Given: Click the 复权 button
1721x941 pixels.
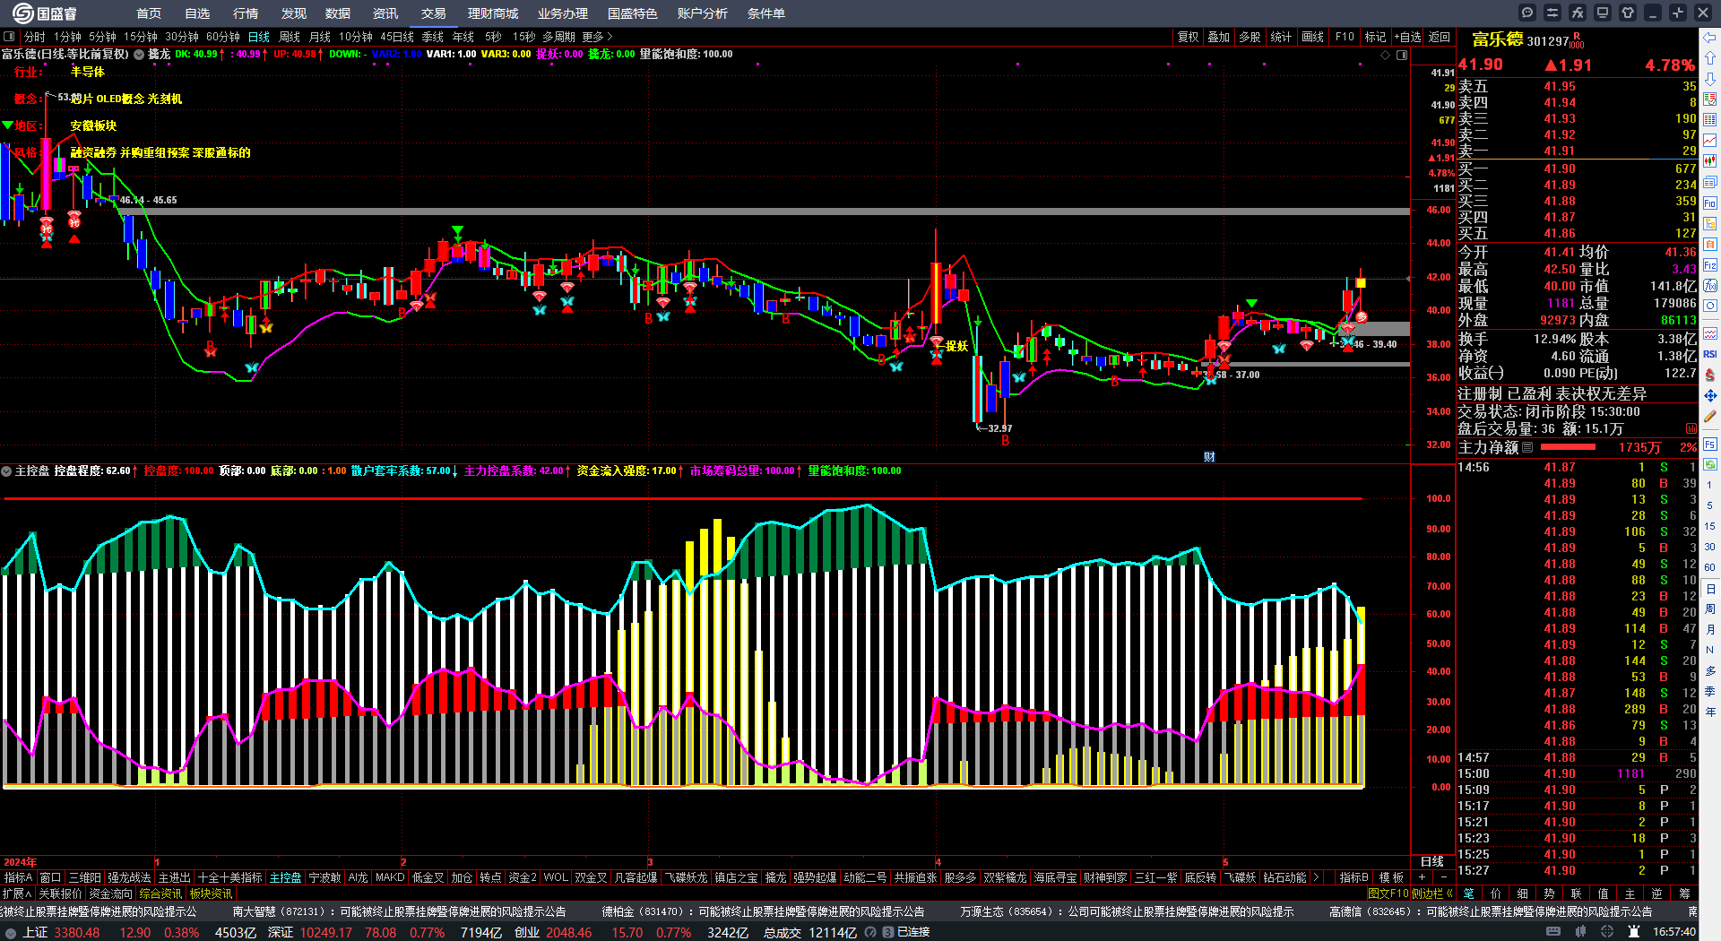Looking at the screenshot, I should coord(1188,37).
